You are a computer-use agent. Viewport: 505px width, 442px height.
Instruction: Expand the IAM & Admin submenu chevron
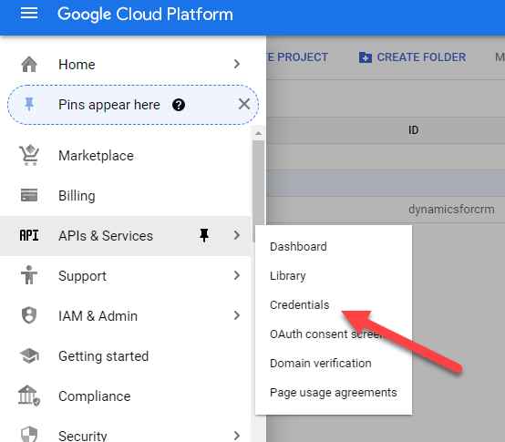click(237, 315)
